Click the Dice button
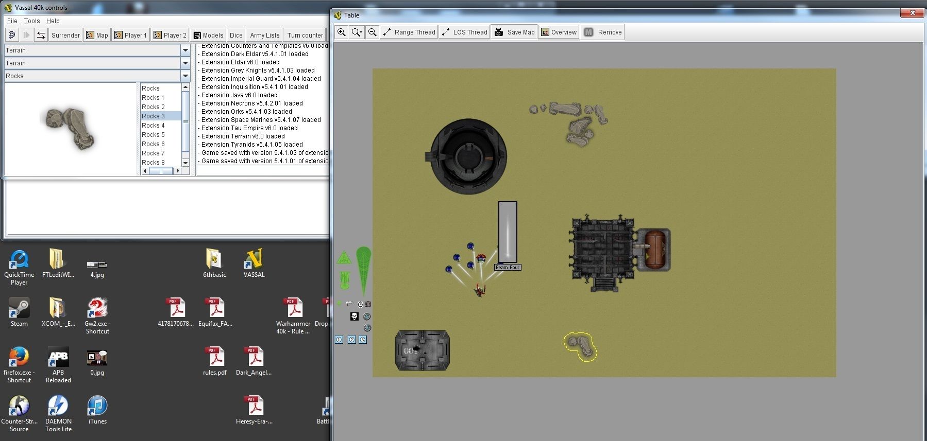927x441 pixels. tap(236, 35)
